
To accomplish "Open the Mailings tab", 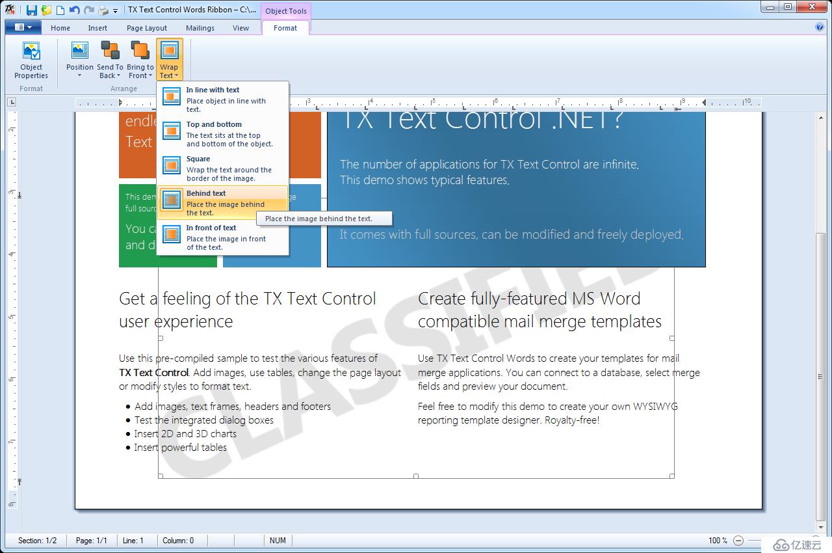I will 200,28.
